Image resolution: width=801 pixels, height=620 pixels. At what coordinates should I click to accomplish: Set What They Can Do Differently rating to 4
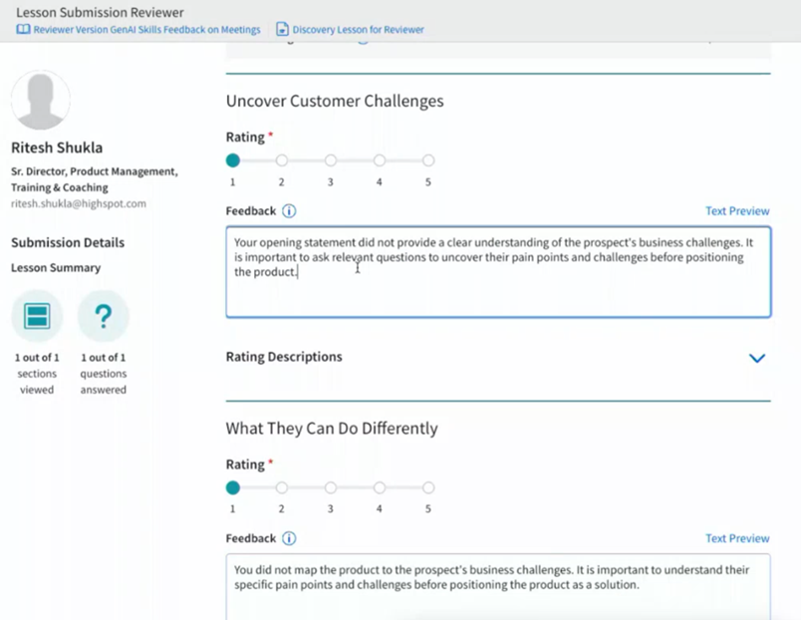click(x=380, y=488)
